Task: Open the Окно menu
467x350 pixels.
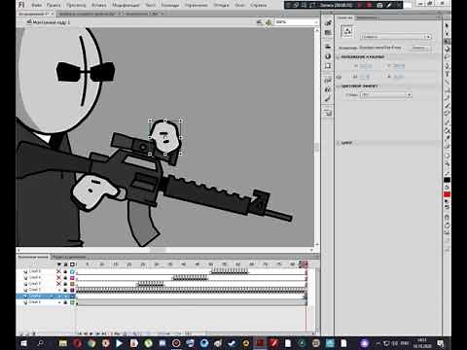Action: click(x=239, y=5)
